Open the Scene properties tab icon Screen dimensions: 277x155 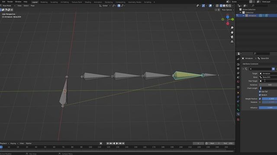238,77
